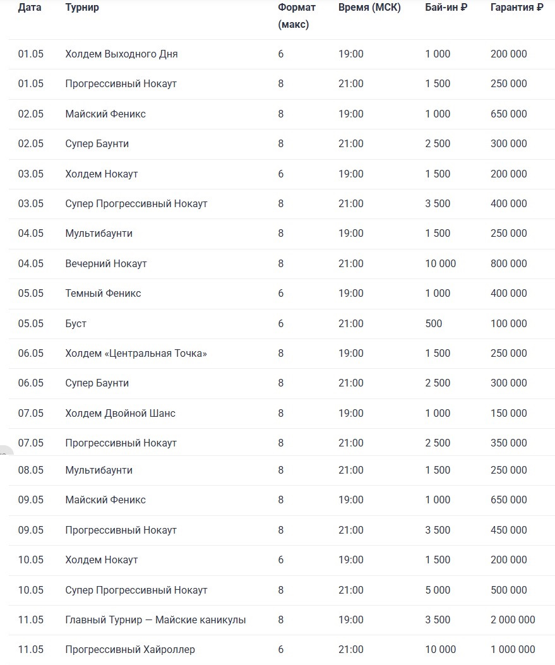This screenshot has width=555, height=665.
Task: Click the Турнир column header
Action: (82, 7)
